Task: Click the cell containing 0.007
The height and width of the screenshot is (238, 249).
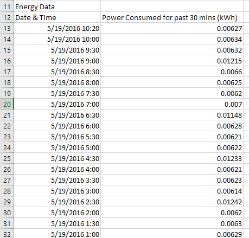Action: click(172, 104)
